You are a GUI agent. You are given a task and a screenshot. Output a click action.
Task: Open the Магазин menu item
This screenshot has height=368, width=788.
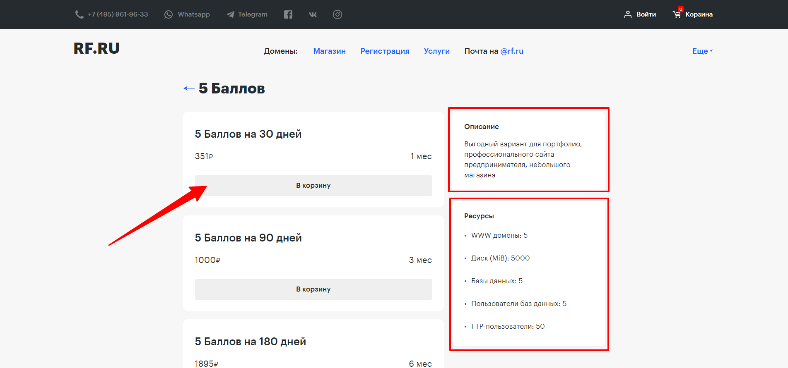[x=329, y=51]
